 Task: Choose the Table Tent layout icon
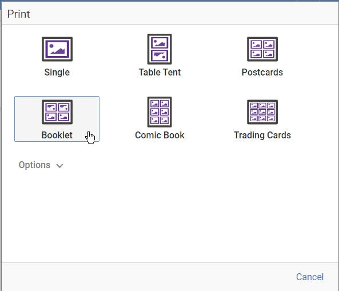[159, 49]
